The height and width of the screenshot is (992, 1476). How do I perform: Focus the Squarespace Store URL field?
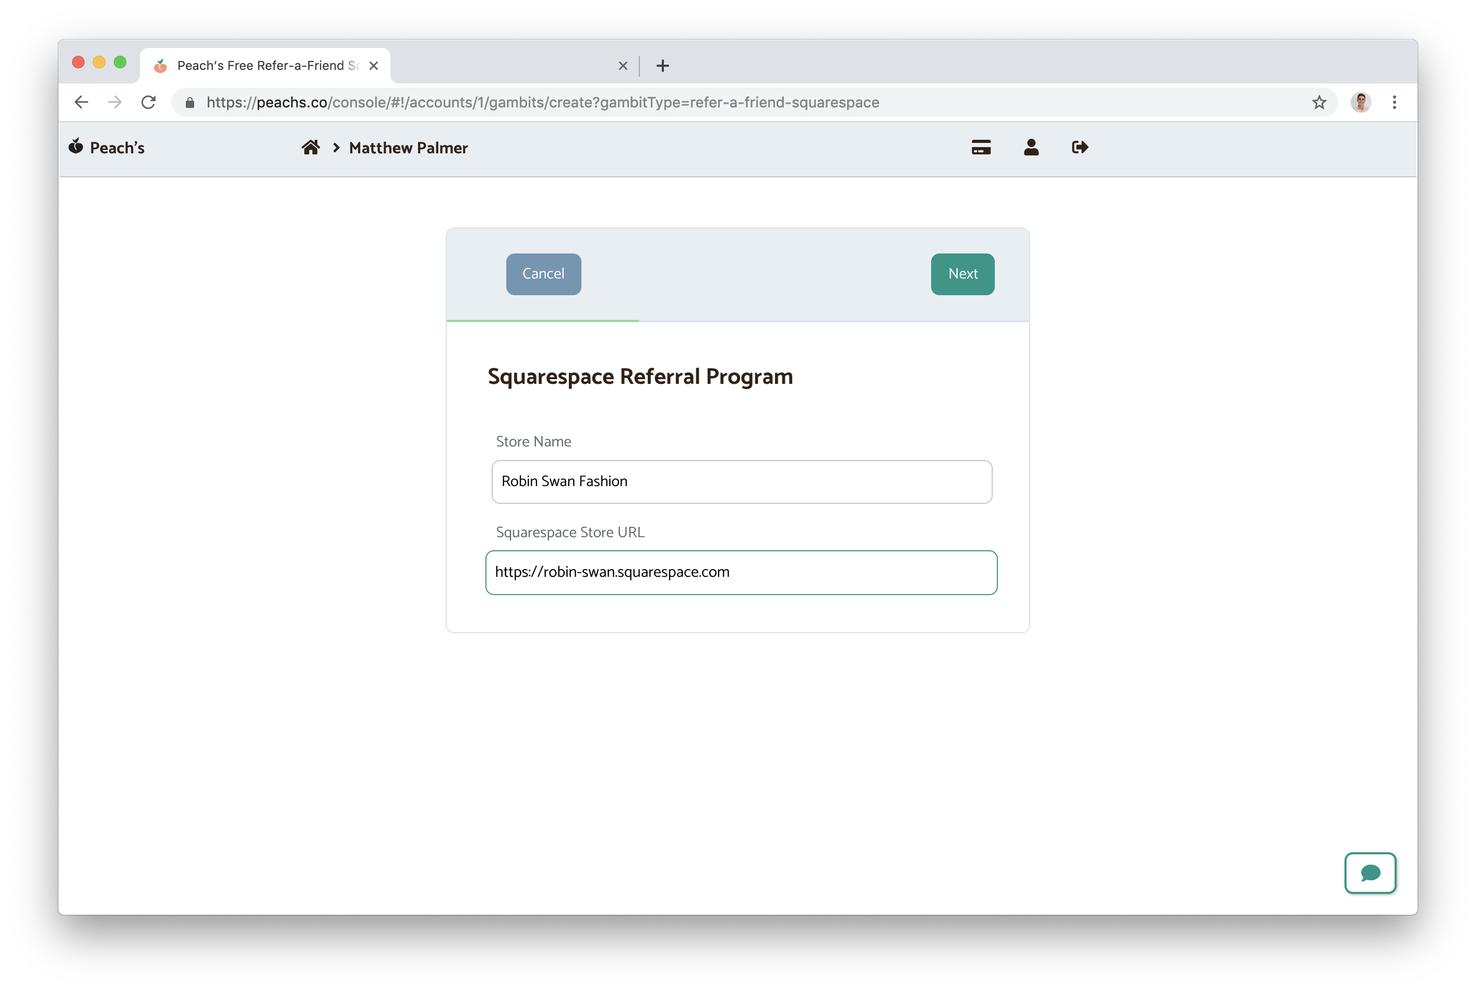click(x=741, y=572)
